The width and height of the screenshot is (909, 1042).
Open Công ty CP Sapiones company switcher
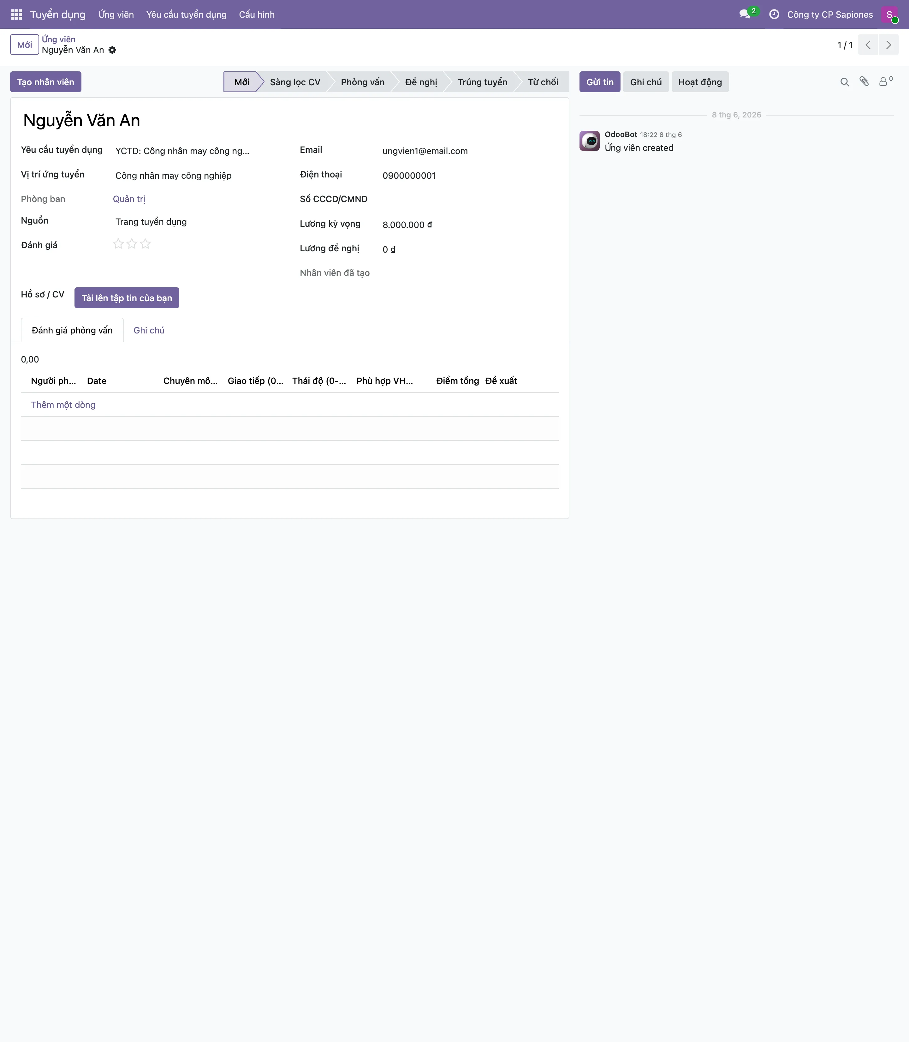pos(830,15)
